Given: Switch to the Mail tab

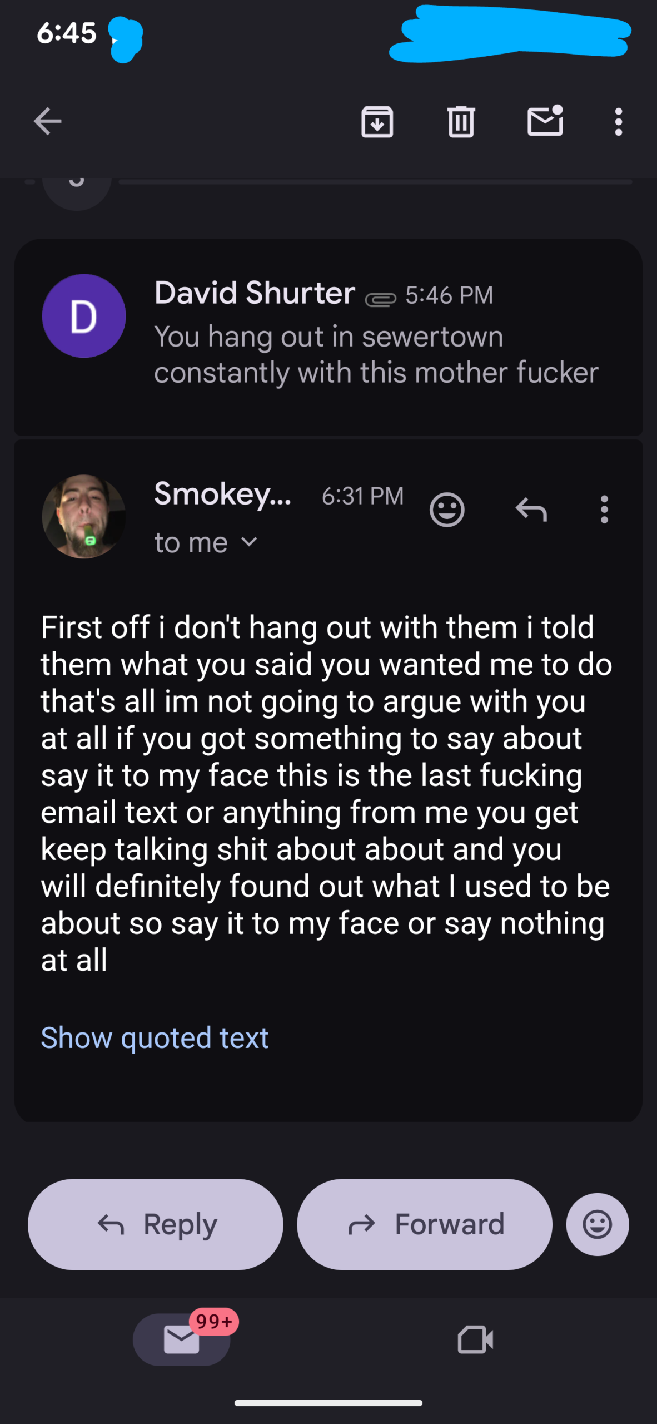Looking at the screenshot, I should [x=182, y=1339].
